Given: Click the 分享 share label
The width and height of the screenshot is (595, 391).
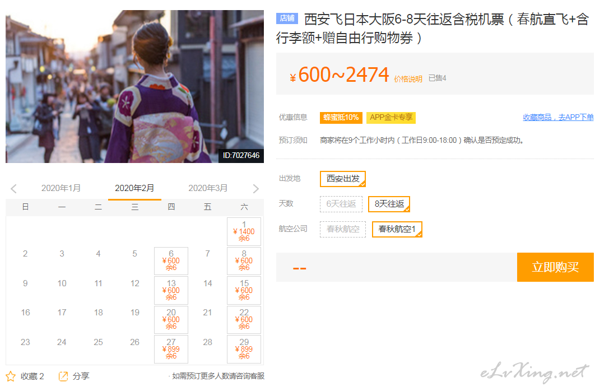Looking at the screenshot, I should (81, 376).
